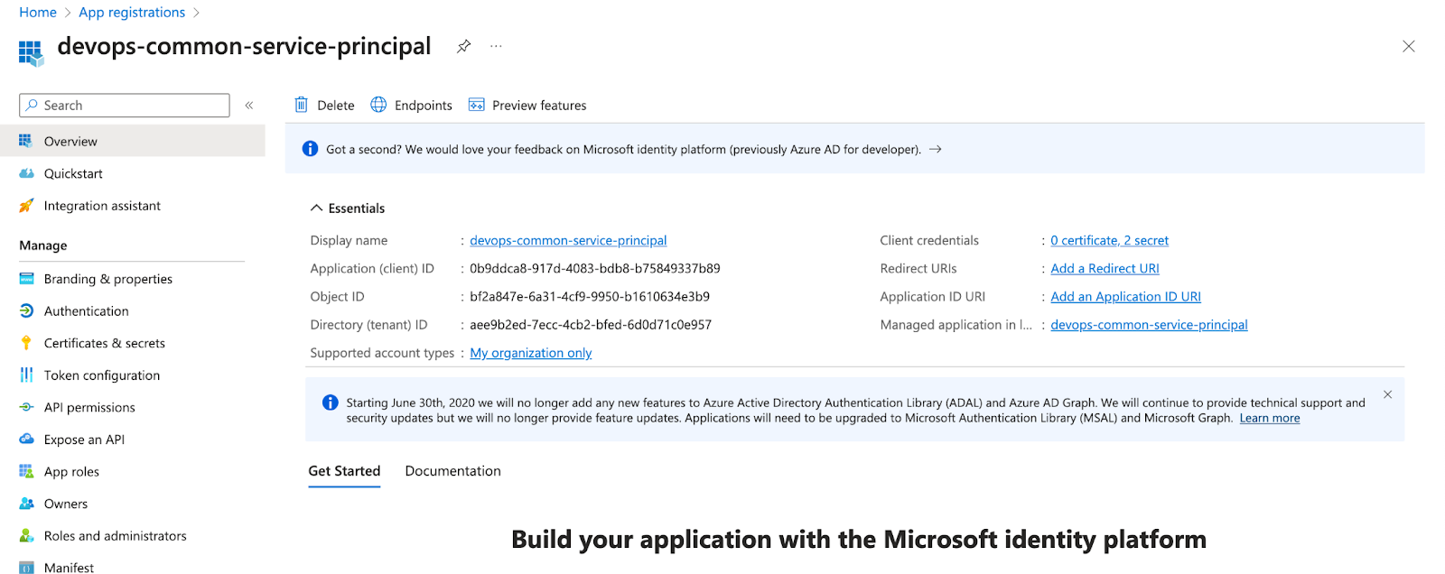Open 0 certificate, 2 secret link
Viewport: 1445px width, 574px height.
1109,240
